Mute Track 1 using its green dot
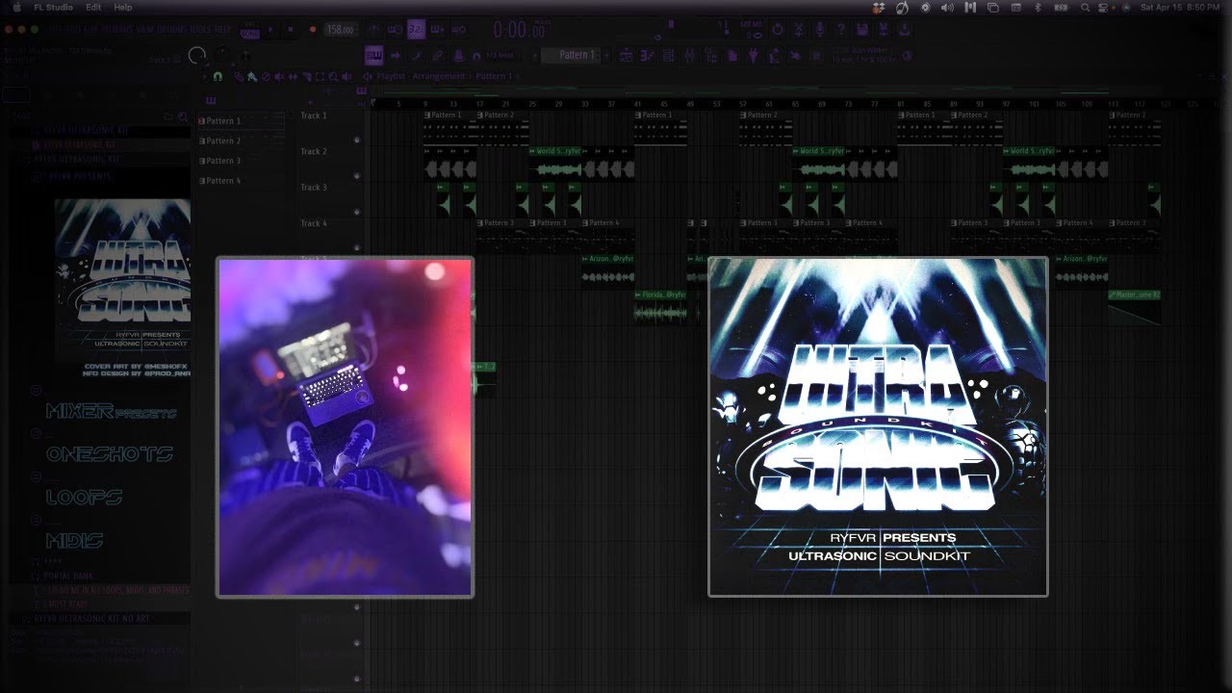1232x693 pixels. click(x=357, y=141)
